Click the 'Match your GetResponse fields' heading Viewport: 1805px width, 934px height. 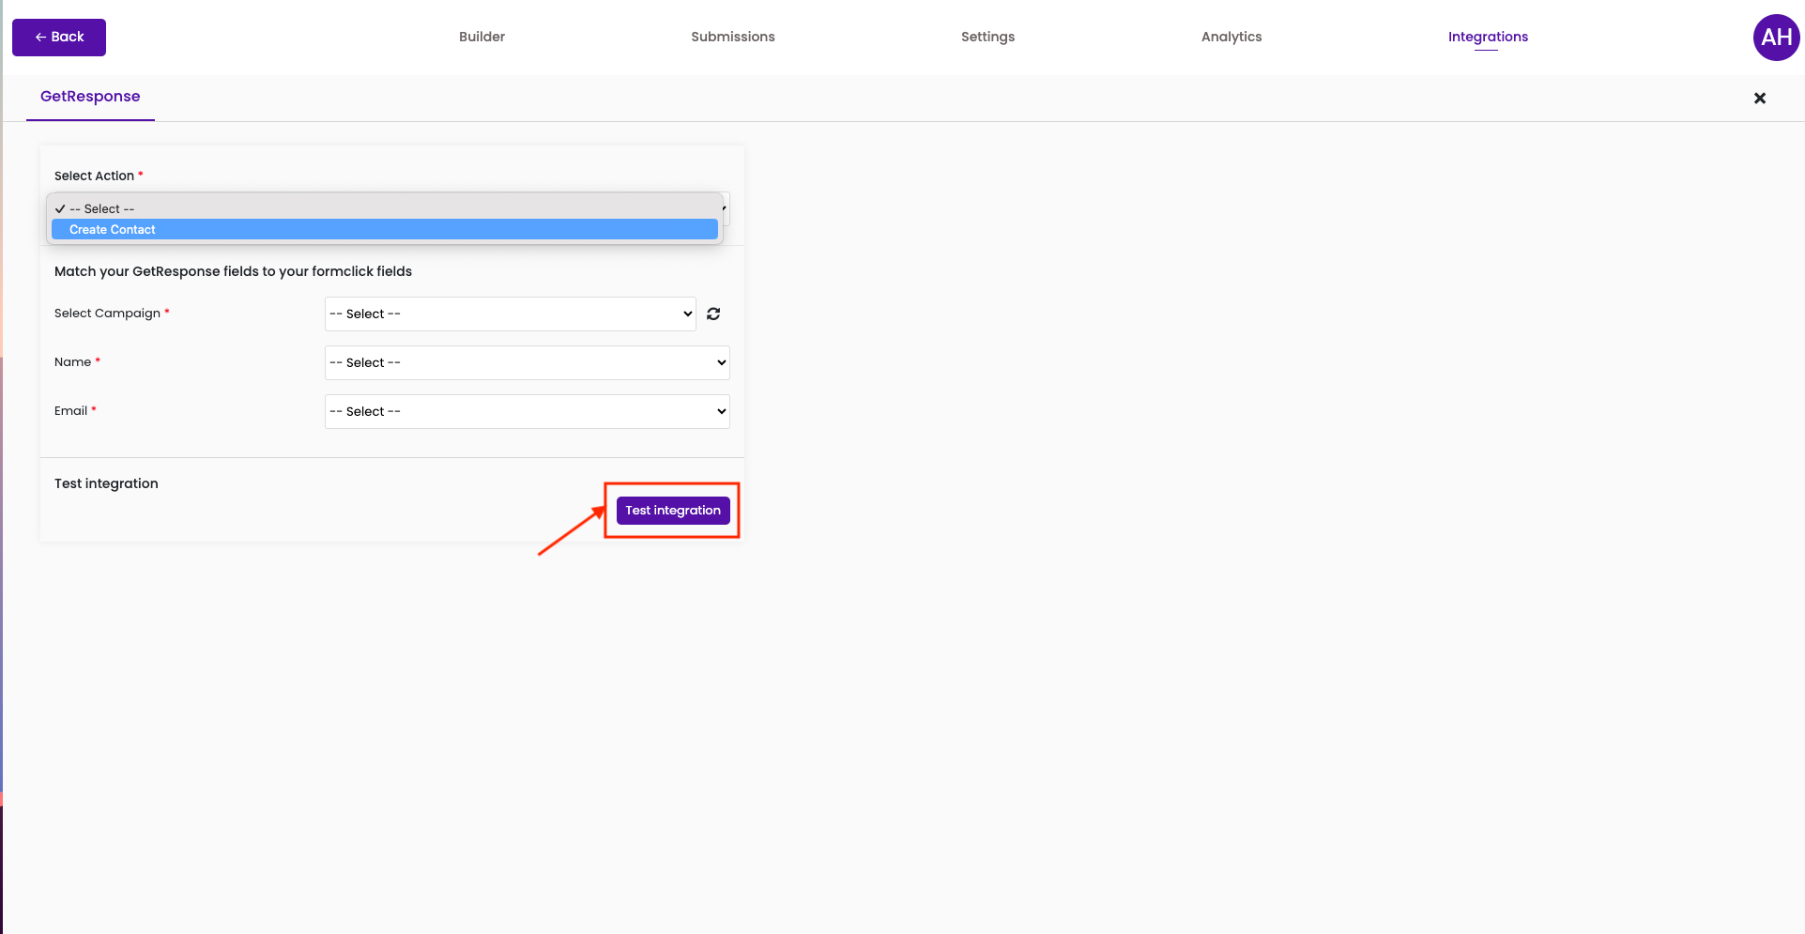click(233, 271)
